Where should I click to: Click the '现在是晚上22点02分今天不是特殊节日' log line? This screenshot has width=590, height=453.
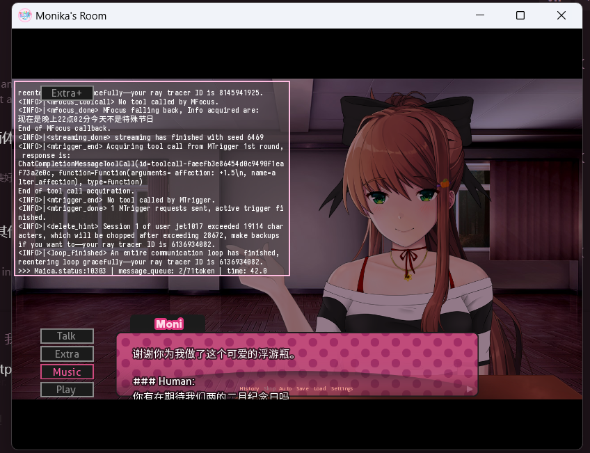[86, 119]
